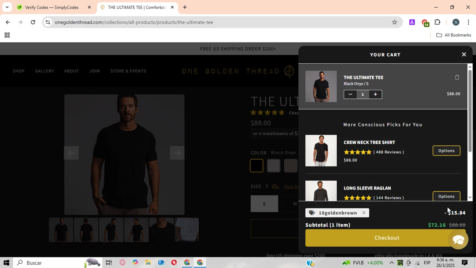
Task: Open a new browser tab
Action: click(x=185, y=7)
